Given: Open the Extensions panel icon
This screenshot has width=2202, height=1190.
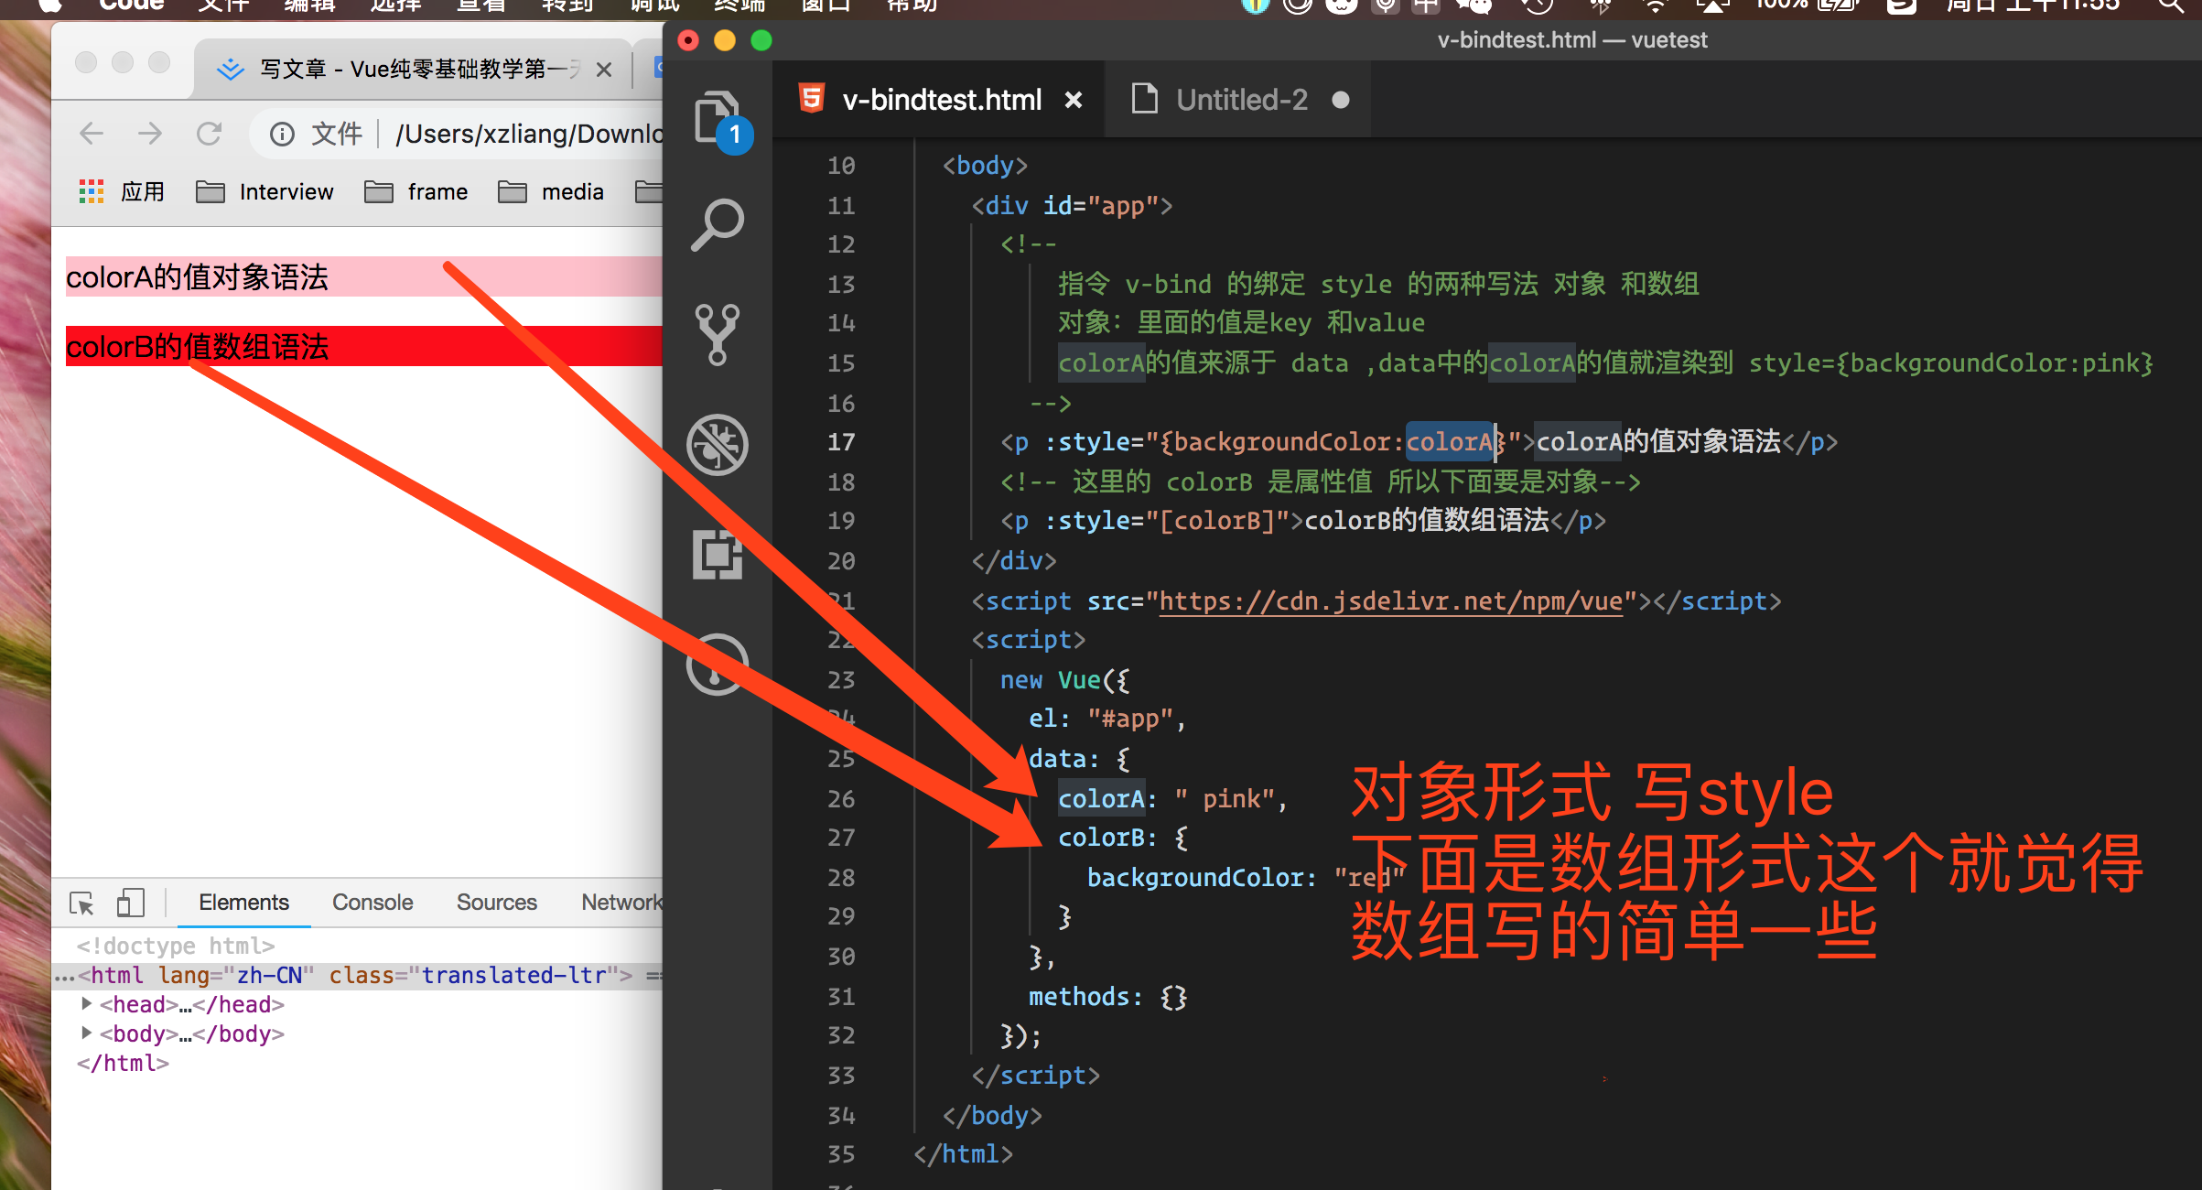Looking at the screenshot, I should (x=717, y=555).
